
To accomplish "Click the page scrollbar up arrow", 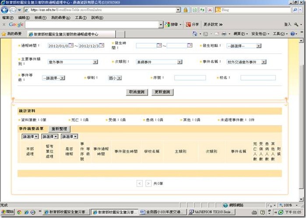I will 301,41.
